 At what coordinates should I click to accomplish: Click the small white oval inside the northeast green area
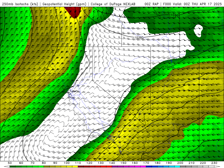tap(198, 31)
